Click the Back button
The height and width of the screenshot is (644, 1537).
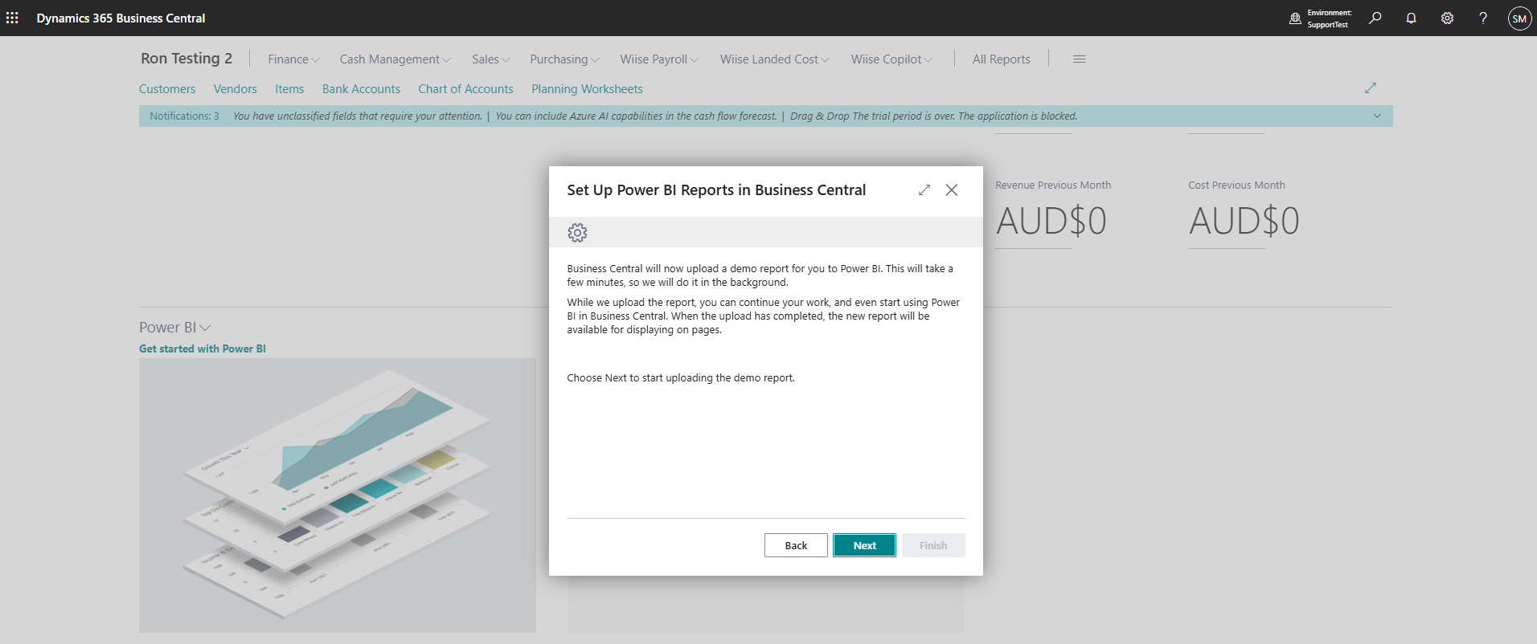pyautogui.click(x=796, y=545)
